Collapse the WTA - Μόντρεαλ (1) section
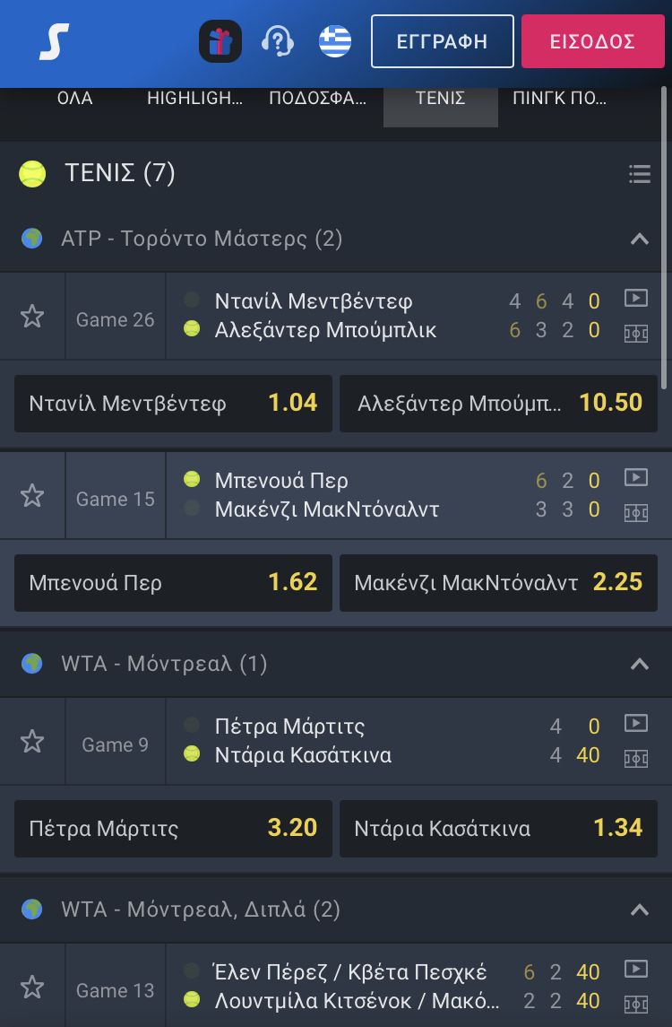The width and height of the screenshot is (672, 1027). (639, 664)
